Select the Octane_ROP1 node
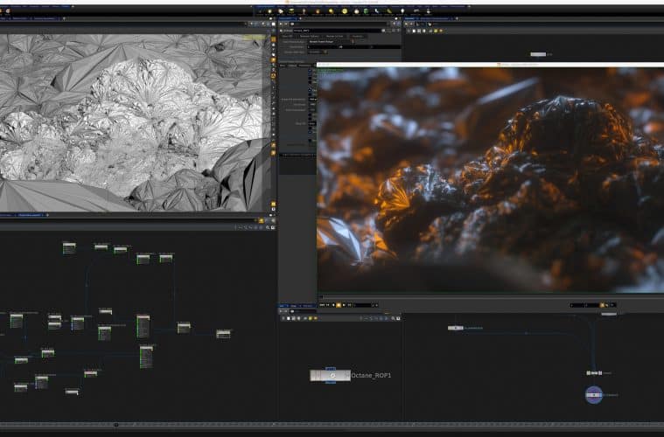This screenshot has width=664, height=437. pyautogui.click(x=331, y=375)
